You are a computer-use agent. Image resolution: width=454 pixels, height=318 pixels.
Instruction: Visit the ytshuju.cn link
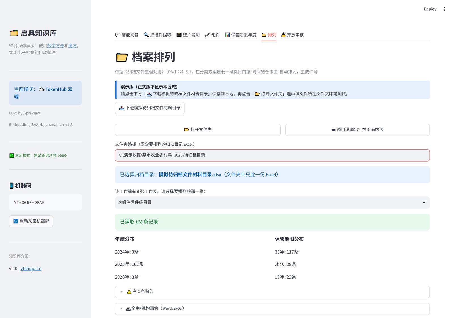tap(31, 269)
